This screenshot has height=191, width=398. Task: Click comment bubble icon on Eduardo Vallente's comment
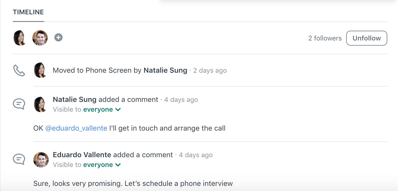19,159
